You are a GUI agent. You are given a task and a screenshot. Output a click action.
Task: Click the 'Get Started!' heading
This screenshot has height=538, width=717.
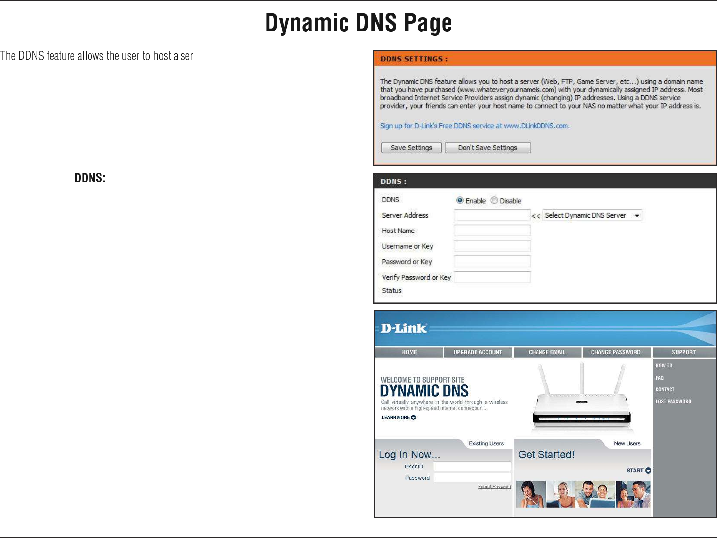tap(546, 455)
